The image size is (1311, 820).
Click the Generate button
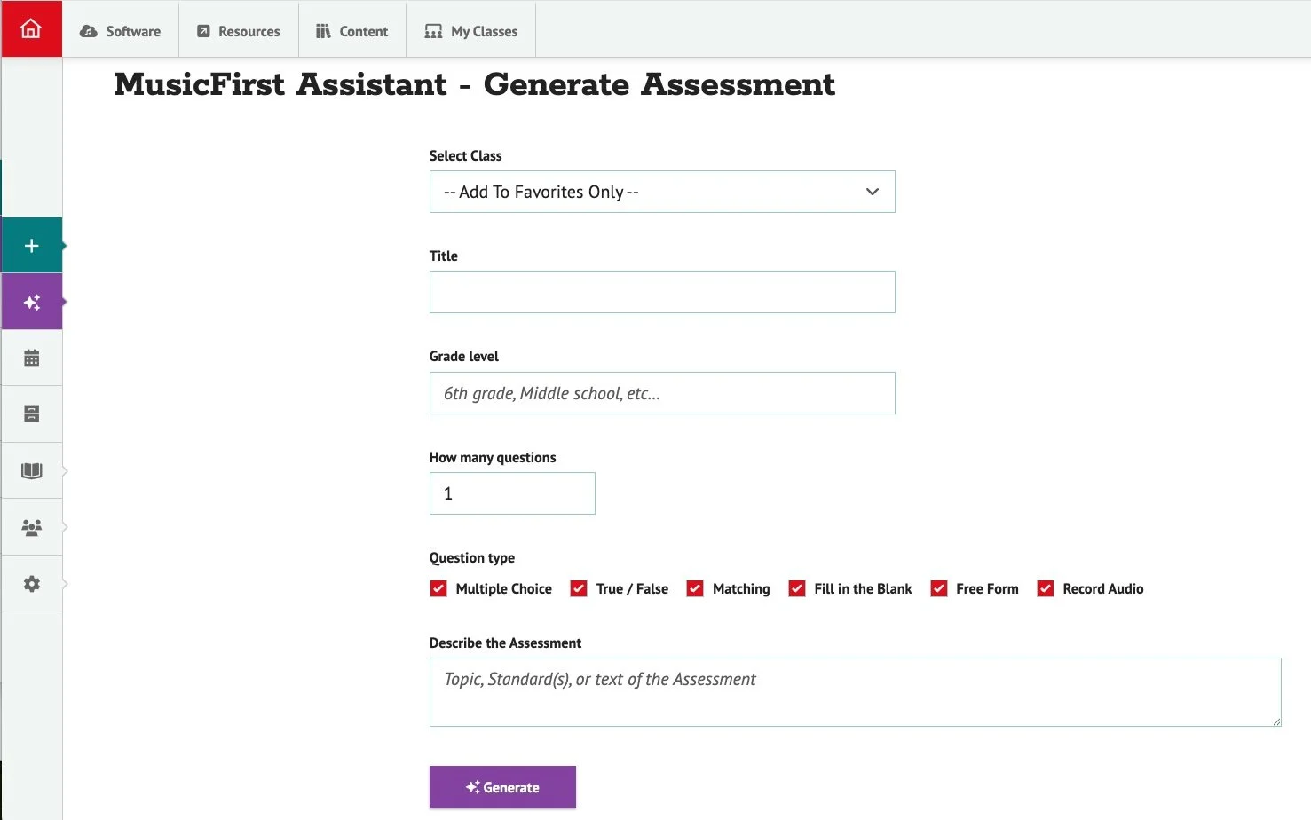coord(502,787)
